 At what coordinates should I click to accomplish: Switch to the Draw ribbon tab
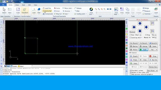click(x=17, y=5)
